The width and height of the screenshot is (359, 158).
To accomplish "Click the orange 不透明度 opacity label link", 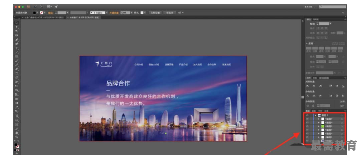I will pos(114,13).
